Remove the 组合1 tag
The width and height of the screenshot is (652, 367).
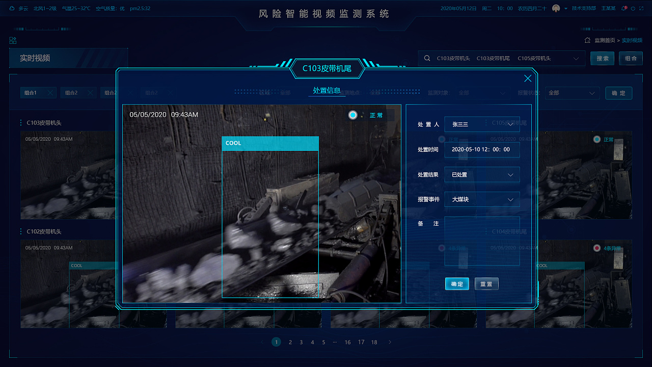coord(50,93)
